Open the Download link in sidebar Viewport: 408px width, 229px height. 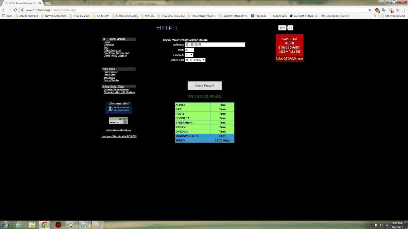[109, 45]
